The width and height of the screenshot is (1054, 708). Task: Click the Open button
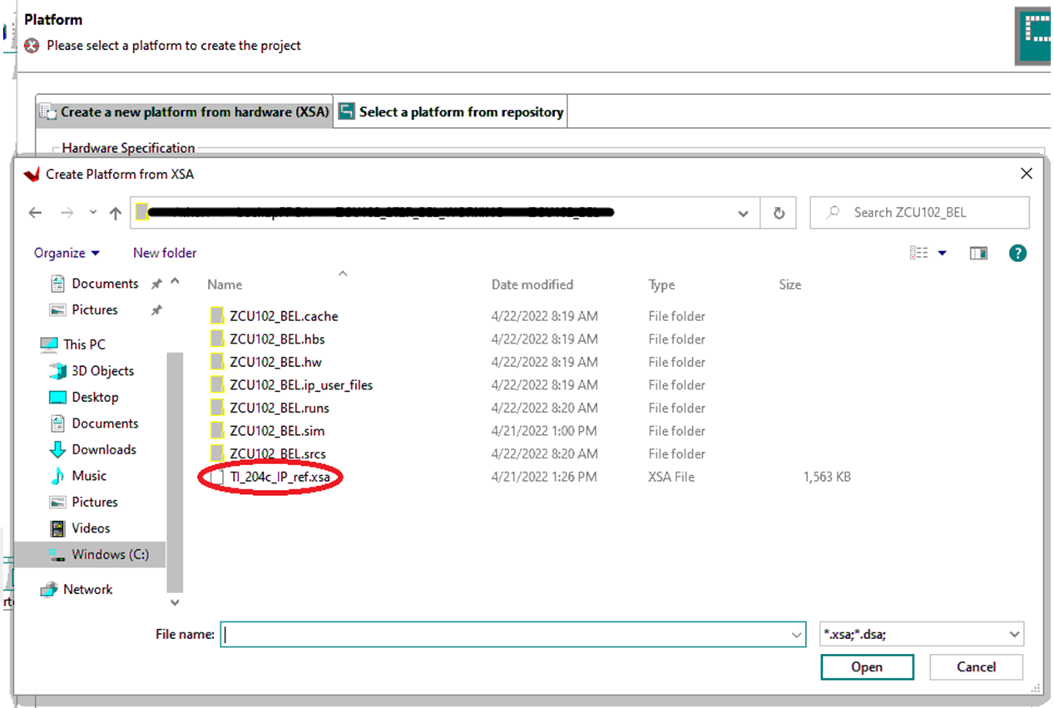[866, 667]
